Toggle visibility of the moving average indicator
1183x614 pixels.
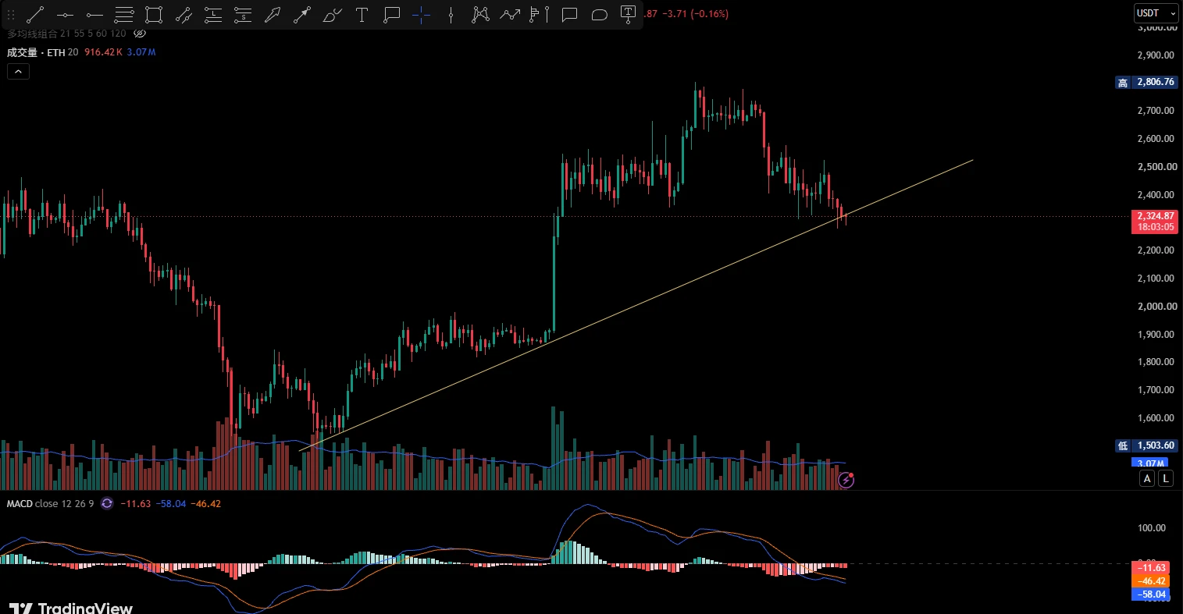pyautogui.click(x=140, y=34)
